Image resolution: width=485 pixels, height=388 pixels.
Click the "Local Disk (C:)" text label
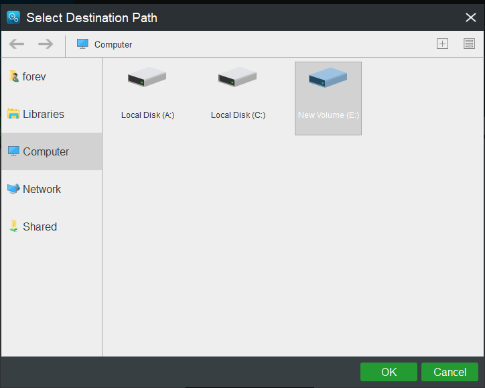click(x=238, y=115)
